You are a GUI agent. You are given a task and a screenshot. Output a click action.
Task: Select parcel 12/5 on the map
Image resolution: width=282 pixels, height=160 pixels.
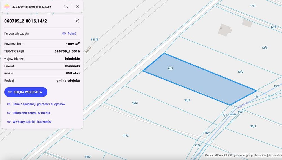[x=265, y=48]
